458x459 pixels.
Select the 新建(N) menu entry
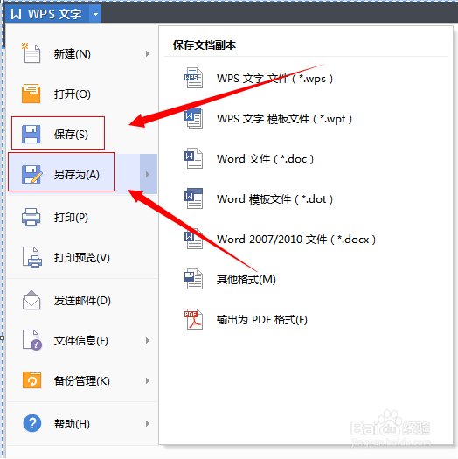(82, 53)
